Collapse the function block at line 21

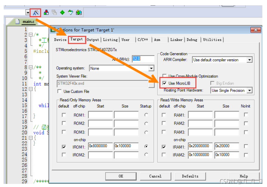click(x=31, y=138)
